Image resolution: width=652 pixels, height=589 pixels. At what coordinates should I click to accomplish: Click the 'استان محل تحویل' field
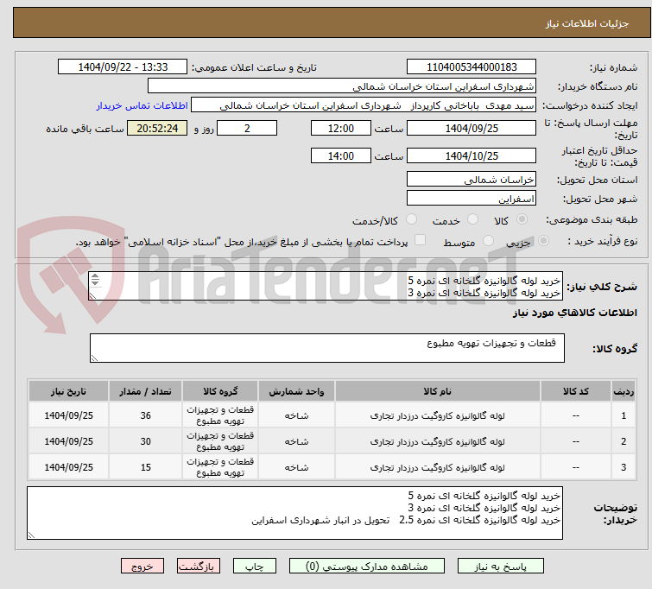[471, 180]
